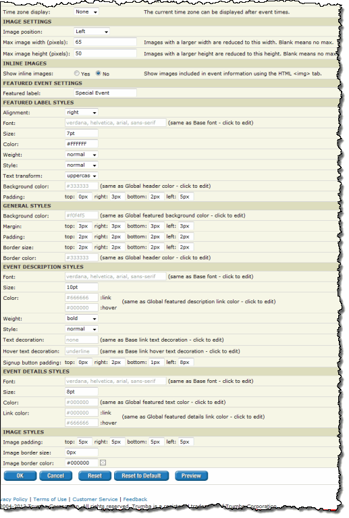Edit the Image border size field
Screen dimensions: 349x518
(82, 452)
